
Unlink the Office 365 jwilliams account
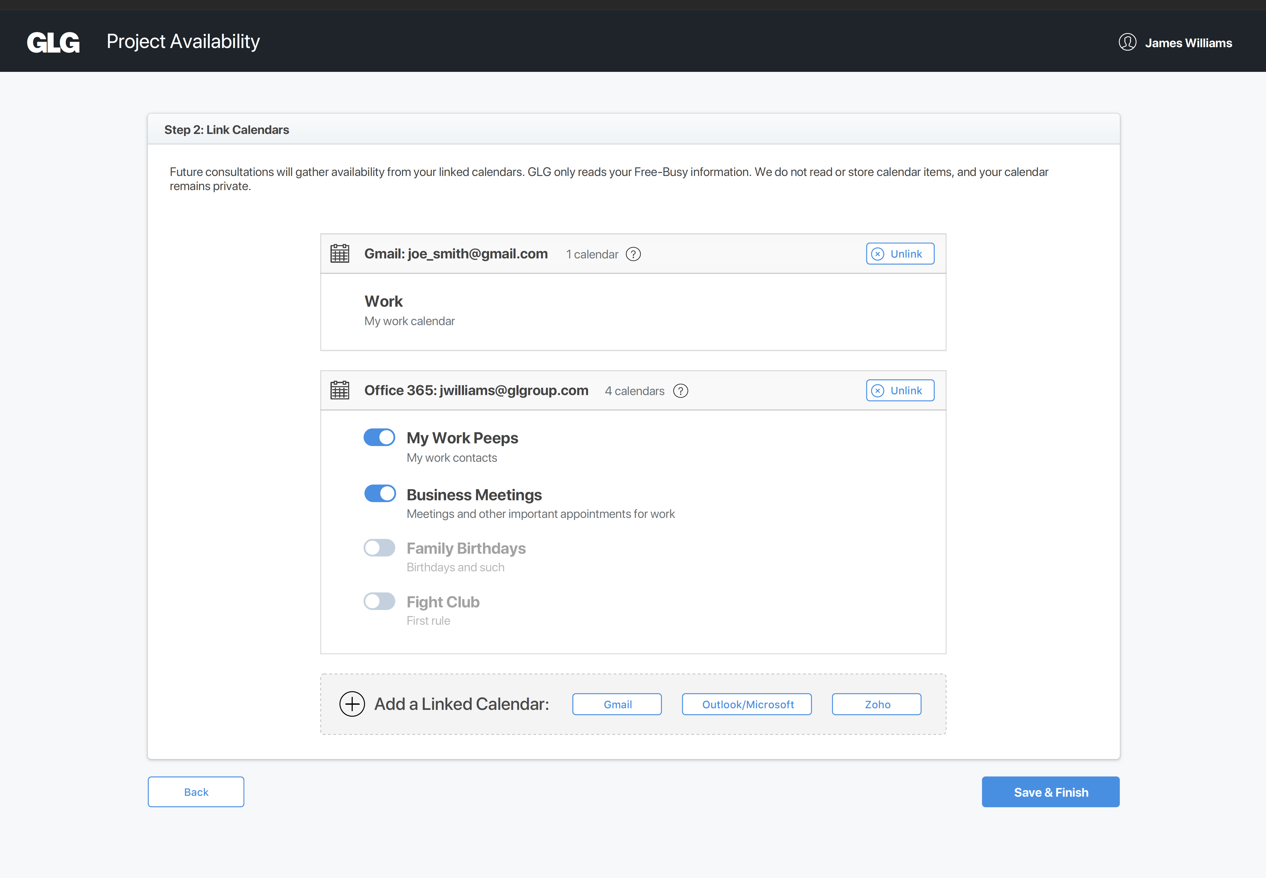tap(900, 390)
